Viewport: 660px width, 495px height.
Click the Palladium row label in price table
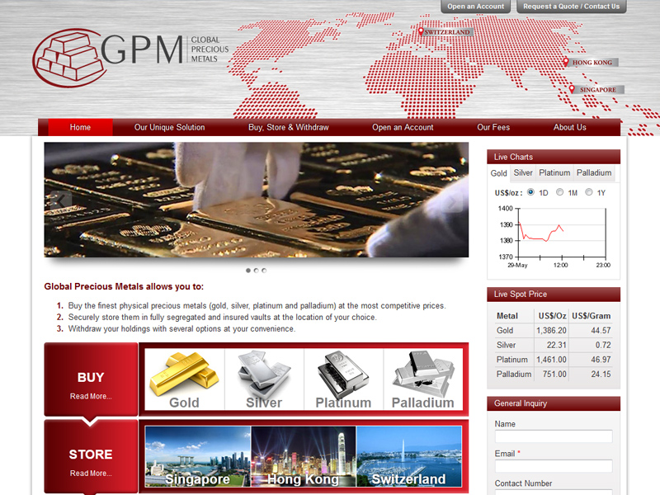(x=513, y=375)
